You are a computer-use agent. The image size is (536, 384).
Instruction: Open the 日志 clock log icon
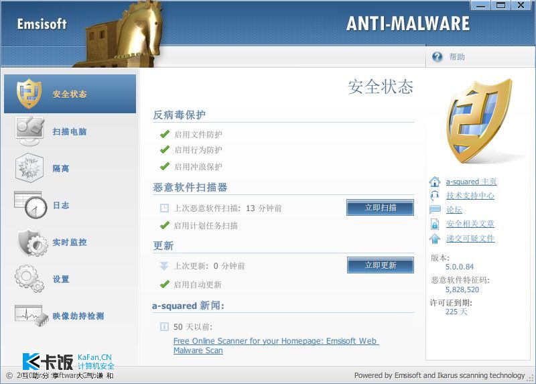click(x=31, y=205)
